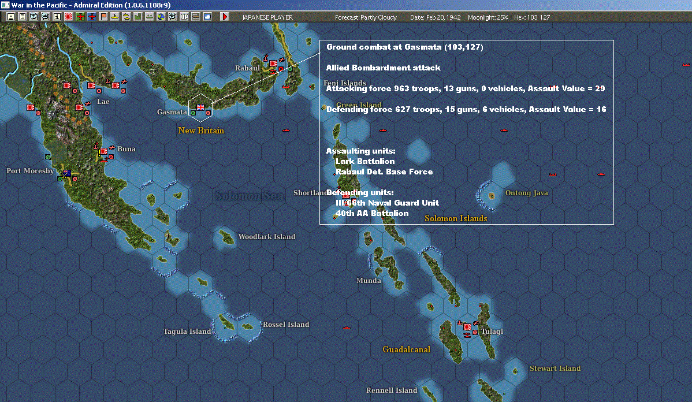Viewport: 692px width, 402px height.
Task: Select the British flag unit at Gasmata
Action: (x=200, y=107)
